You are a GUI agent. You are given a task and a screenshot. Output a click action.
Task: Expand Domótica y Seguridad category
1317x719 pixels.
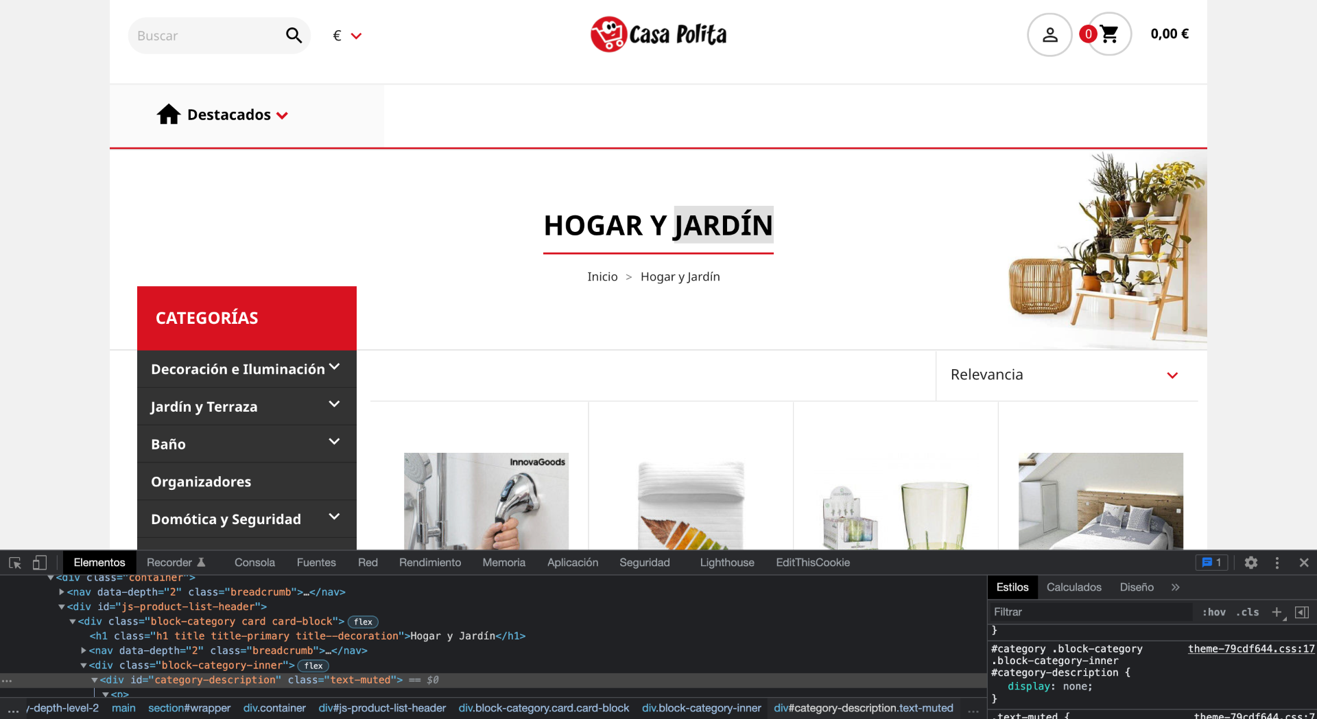point(335,517)
